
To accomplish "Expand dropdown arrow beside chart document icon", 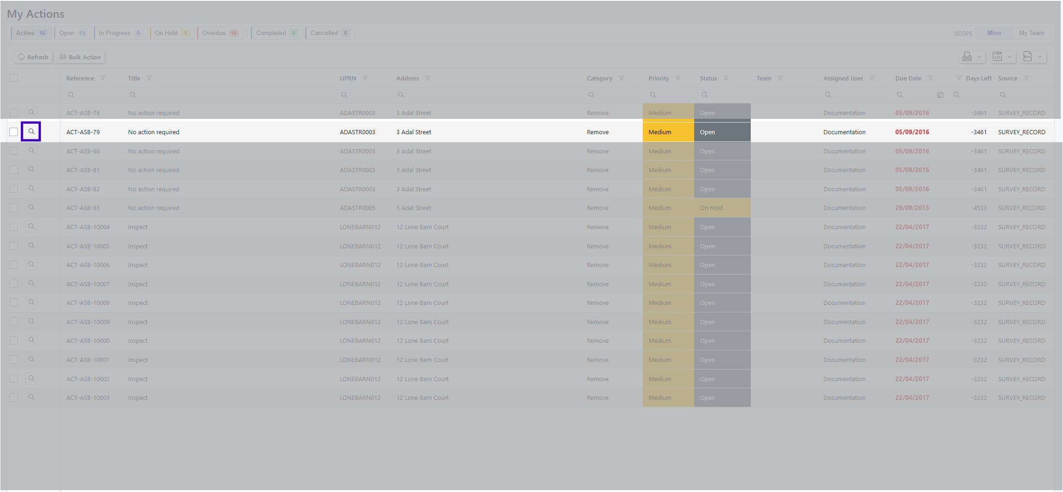I will 1040,57.
